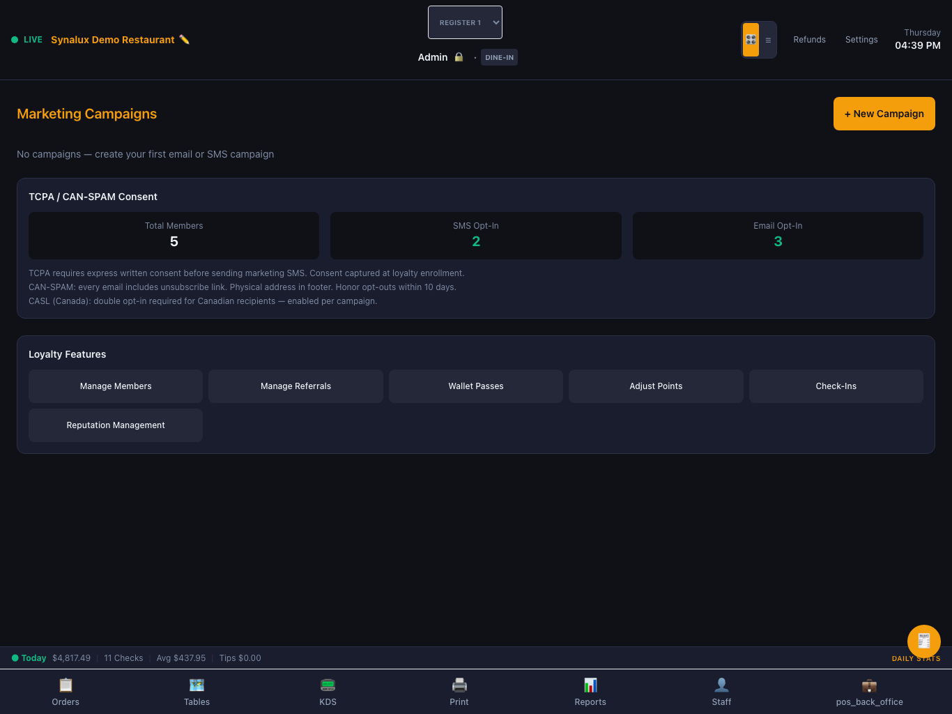This screenshot has width=952, height=714.
Task: Open the Orders tab icon
Action: pyautogui.click(x=66, y=685)
